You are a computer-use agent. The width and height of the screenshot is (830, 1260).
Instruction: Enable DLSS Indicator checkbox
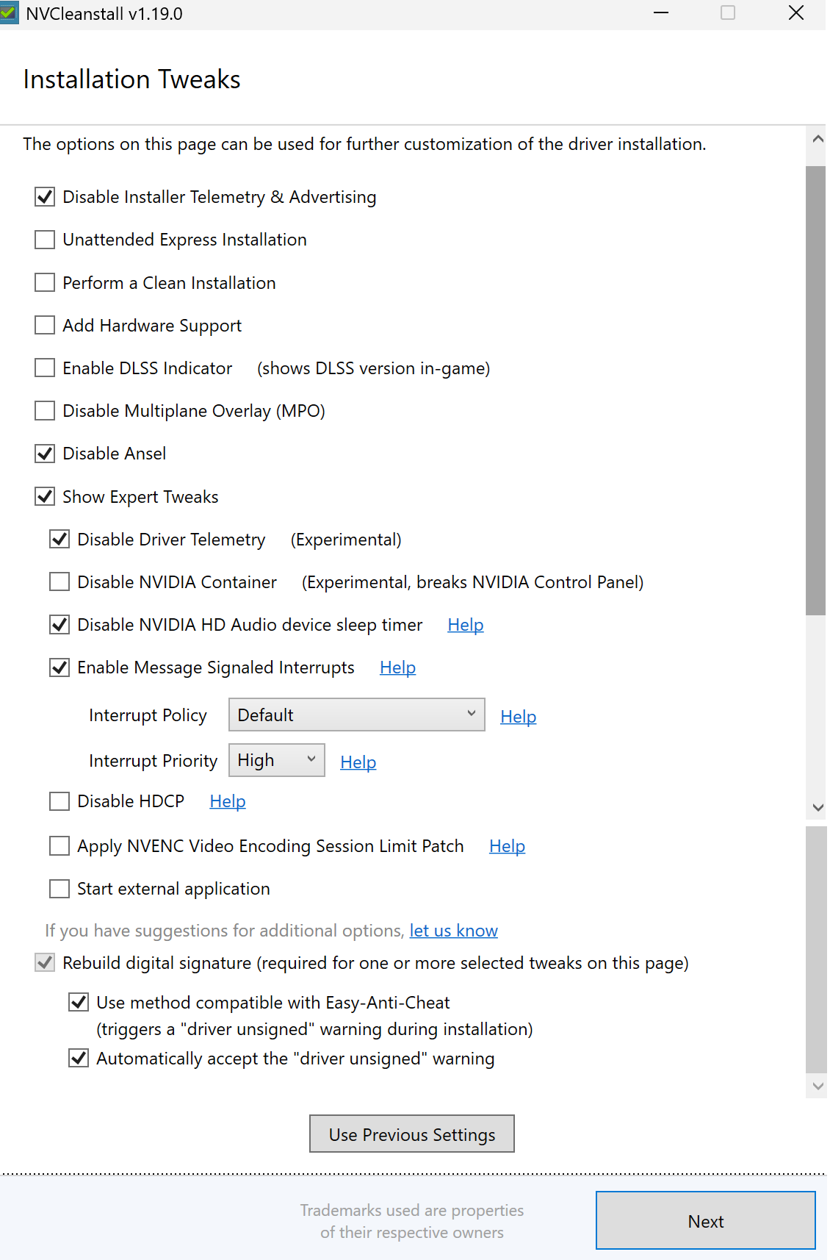point(45,368)
